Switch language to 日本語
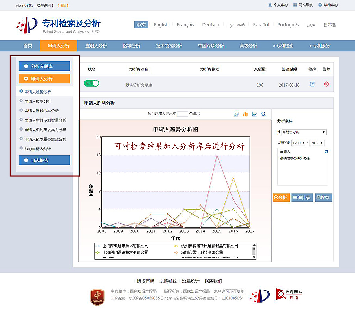 330,25
